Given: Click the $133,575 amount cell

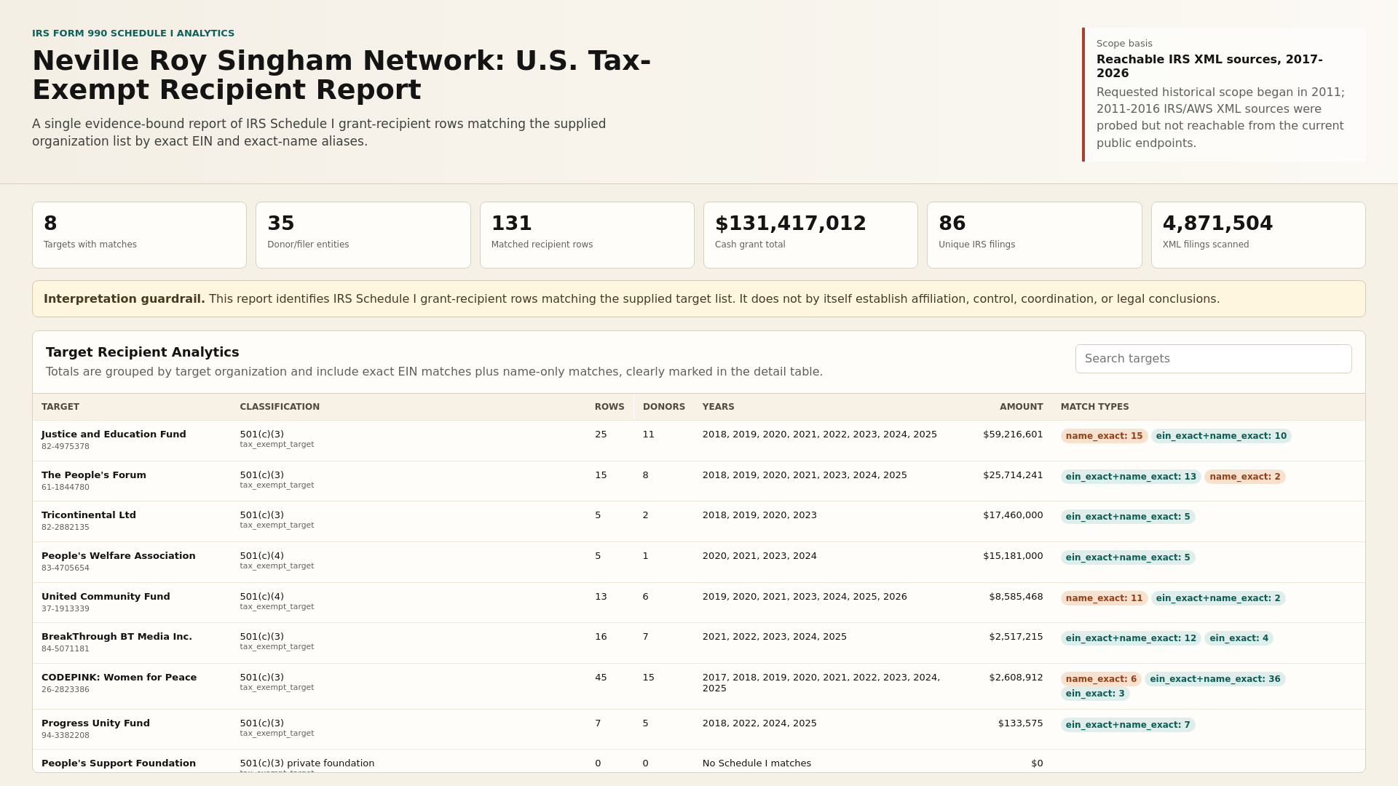Looking at the screenshot, I should pos(1020,723).
